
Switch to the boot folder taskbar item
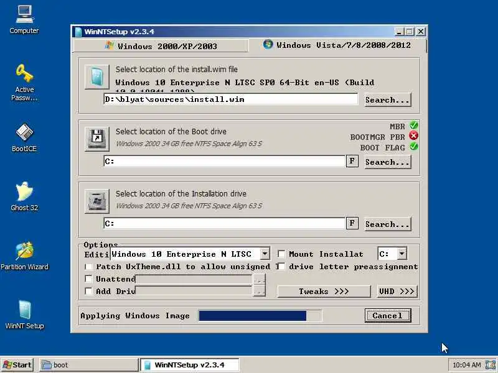coord(89,365)
